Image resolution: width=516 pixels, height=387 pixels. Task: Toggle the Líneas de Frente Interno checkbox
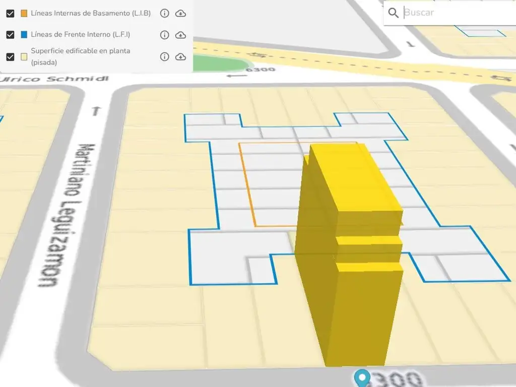tap(10, 35)
